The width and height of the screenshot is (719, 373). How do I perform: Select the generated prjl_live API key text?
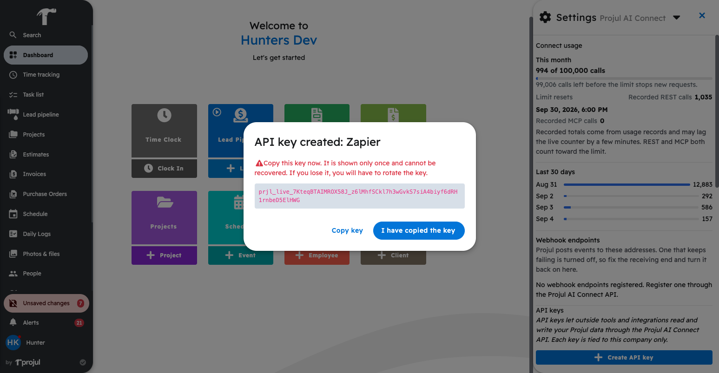(x=359, y=196)
